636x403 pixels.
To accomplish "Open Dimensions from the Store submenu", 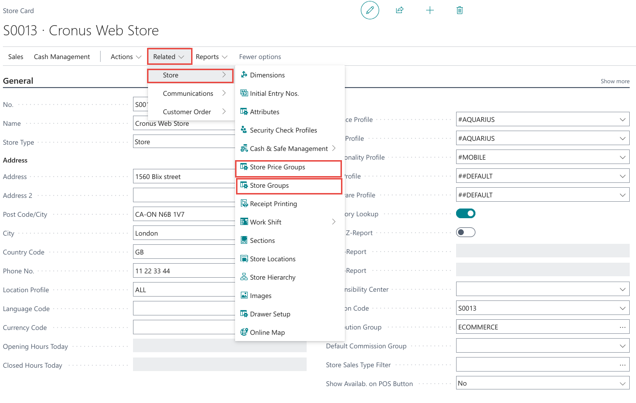I will tap(267, 75).
